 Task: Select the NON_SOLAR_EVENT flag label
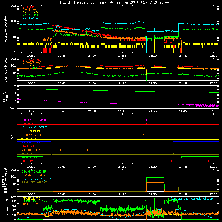[x=34, y=127]
